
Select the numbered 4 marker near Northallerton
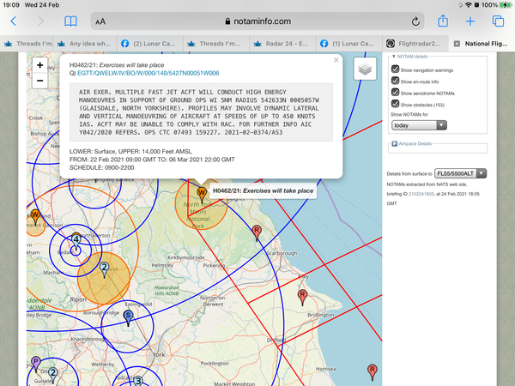(x=76, y=241)
